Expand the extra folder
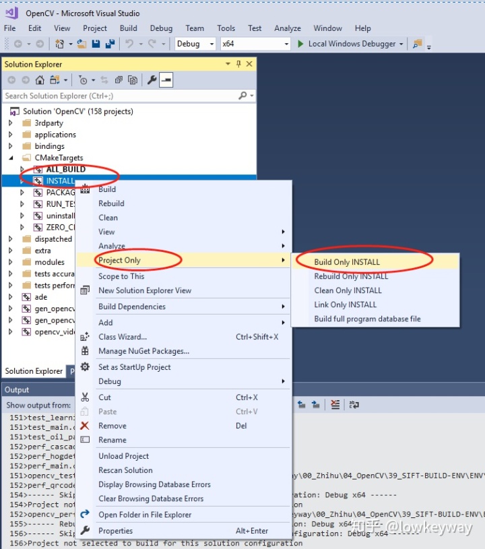This screenshot has width=485, height=549. [10, 251]
